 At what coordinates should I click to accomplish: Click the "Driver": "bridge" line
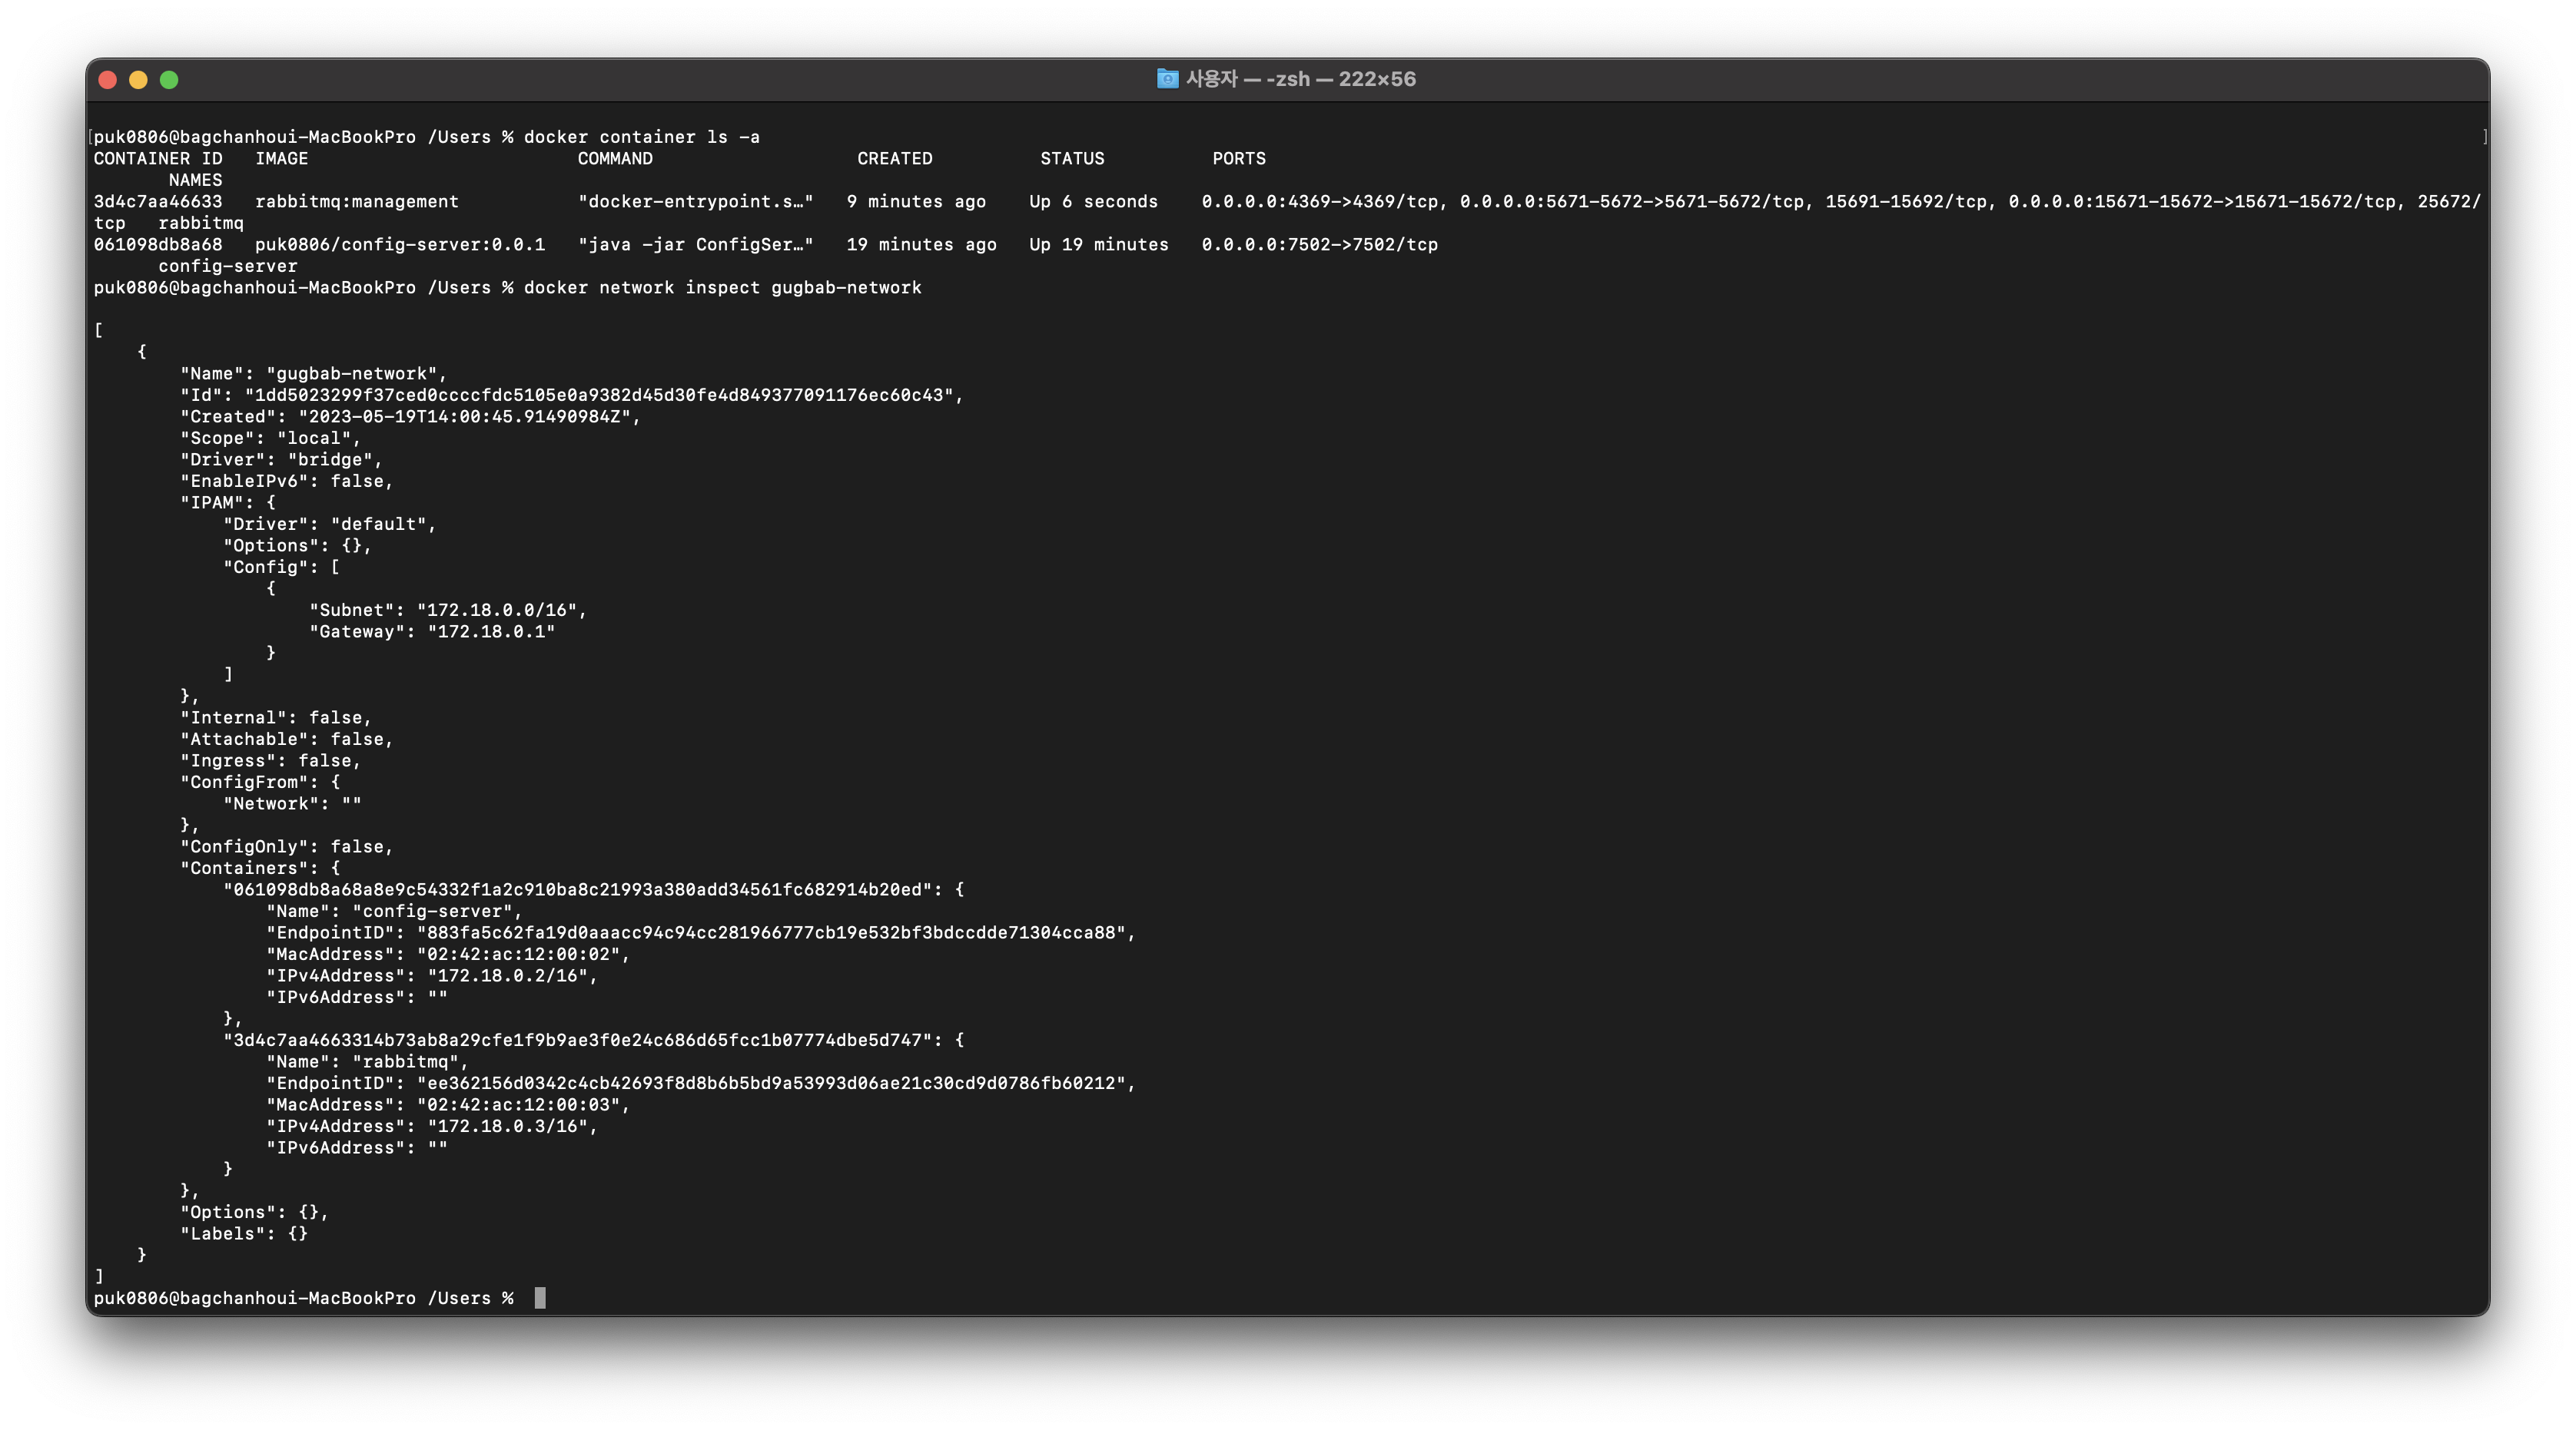point(281,460)
